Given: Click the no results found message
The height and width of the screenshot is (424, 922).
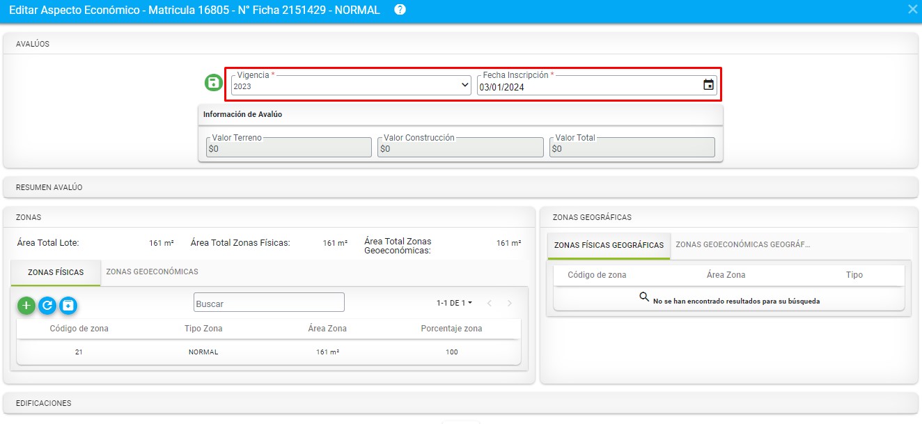Looking at the screenshot, I should click(x=736, y=301).
